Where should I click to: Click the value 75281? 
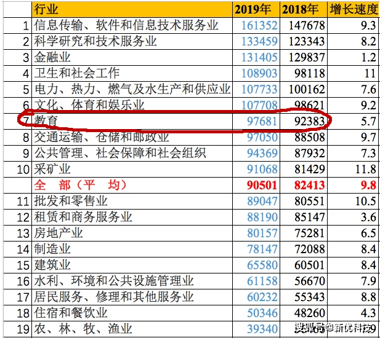(309, 233)
